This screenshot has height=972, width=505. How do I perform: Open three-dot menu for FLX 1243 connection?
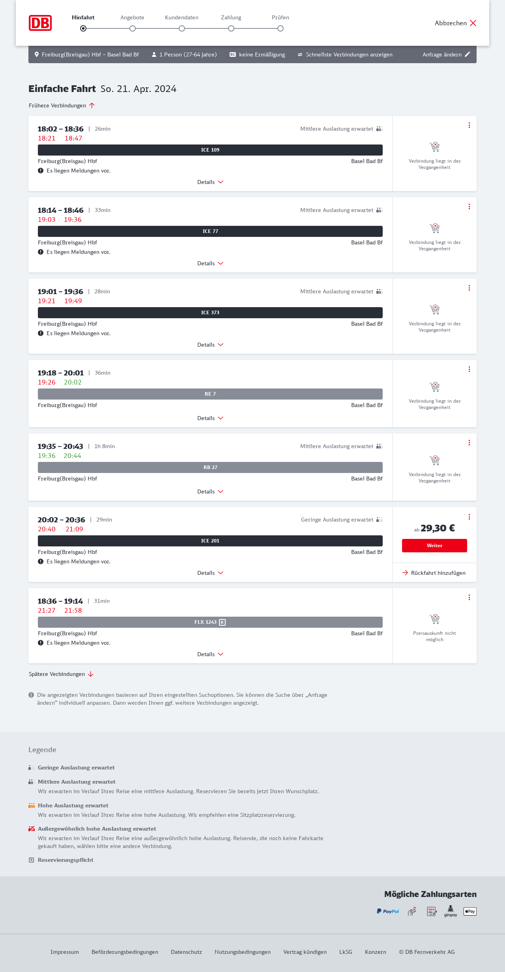click(469, 597)
